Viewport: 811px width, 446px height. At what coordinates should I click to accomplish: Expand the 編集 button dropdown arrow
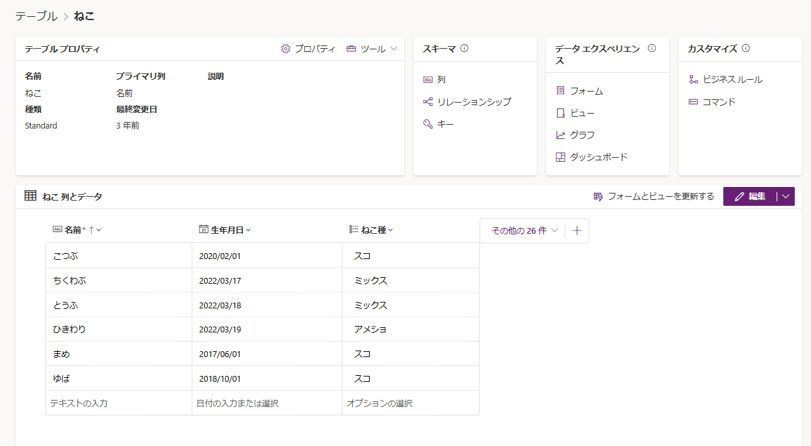pos(788,196)
